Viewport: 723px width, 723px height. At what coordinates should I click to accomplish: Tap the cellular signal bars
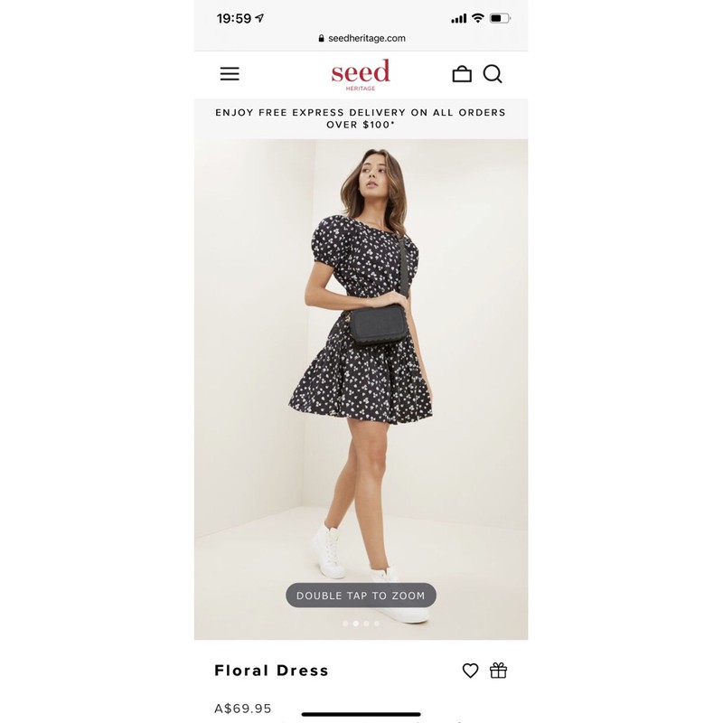(459, 18)
